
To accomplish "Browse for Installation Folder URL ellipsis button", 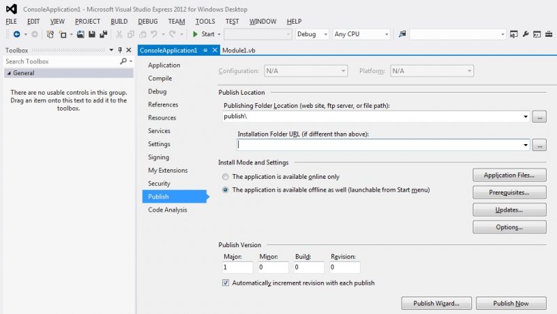I will pos(539,145).
